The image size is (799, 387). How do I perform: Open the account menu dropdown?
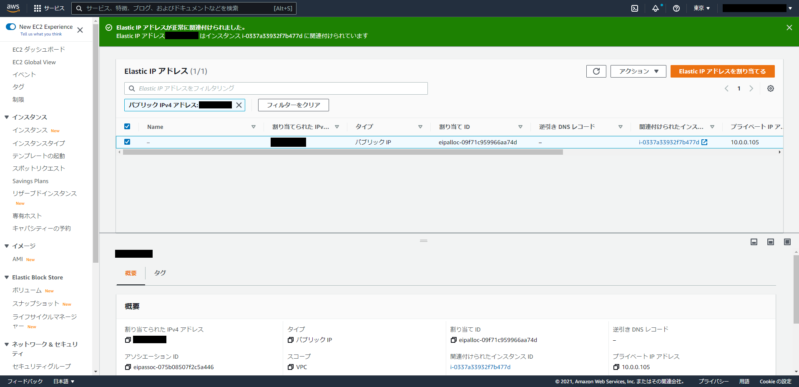(x=758, y=8)
